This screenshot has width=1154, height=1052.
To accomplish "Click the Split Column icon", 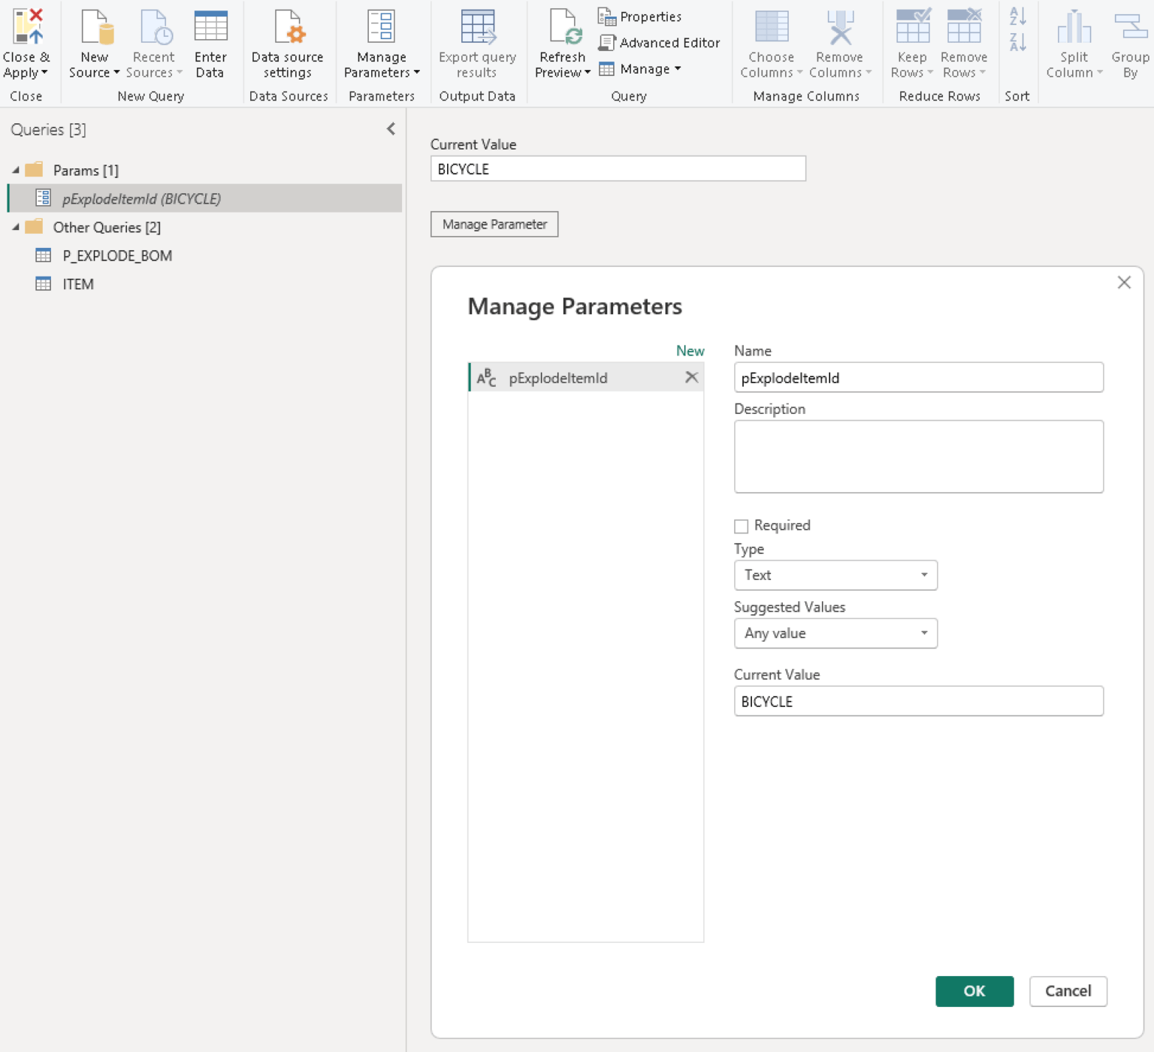I will 1074,26.
